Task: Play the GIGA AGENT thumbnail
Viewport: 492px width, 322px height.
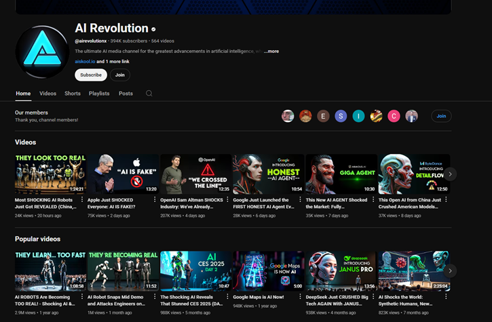Action: point(341,174)
